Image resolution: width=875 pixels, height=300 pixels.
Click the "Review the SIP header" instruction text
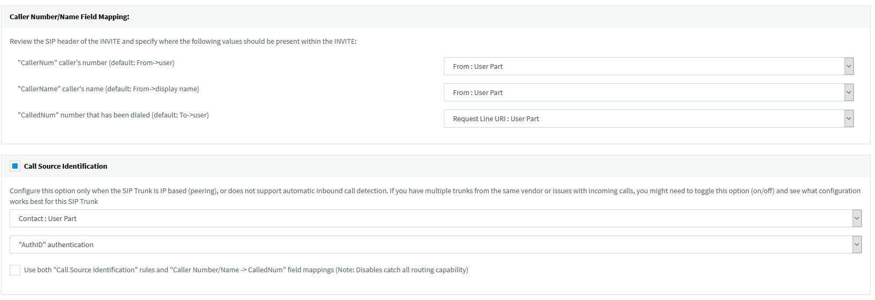coord(183,41)
